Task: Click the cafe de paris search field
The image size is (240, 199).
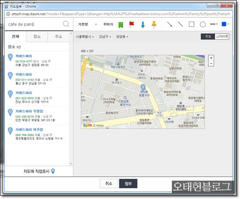Action: (x=34, y=24)
